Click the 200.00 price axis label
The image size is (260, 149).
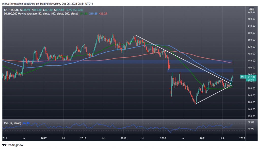[251, 102]
